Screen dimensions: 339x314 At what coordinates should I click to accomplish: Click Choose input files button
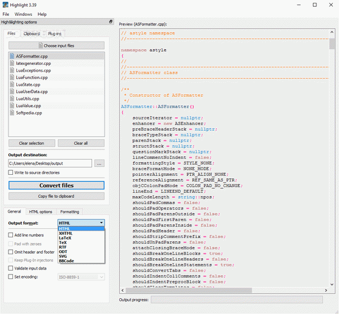pyautogui.click(x=56, y=46)
